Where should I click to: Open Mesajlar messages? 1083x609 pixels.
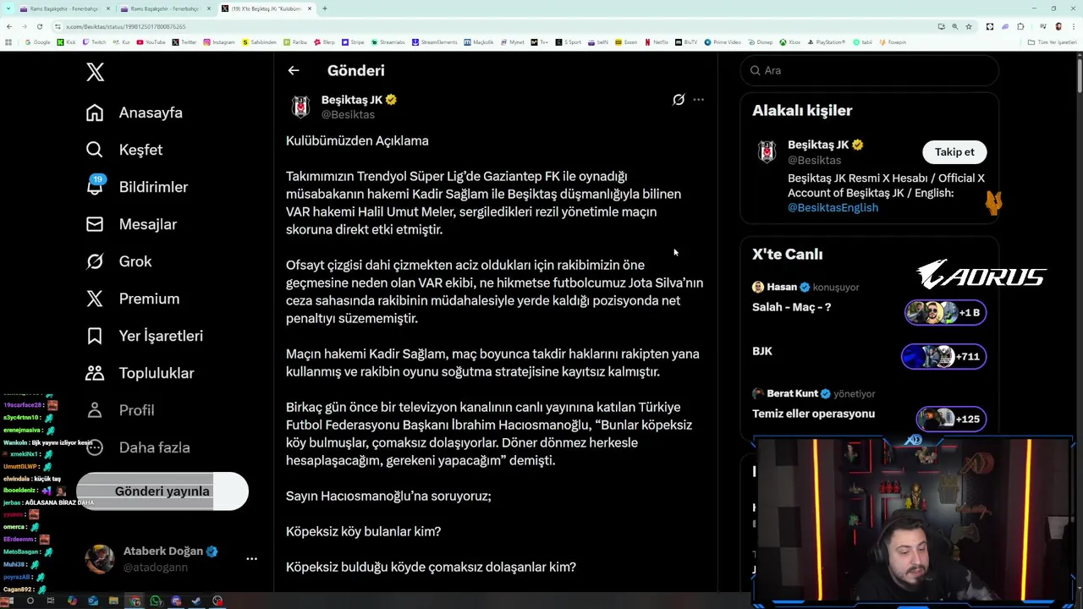(131, 224)
